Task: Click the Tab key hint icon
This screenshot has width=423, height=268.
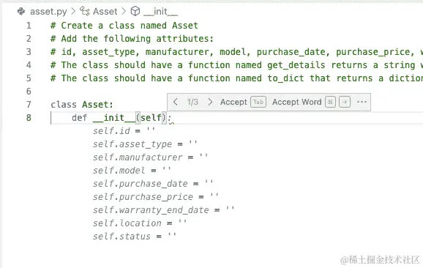Action: (x=258, y=102)
